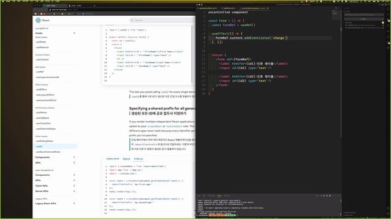Image resolution: width=391 pixels, height=219 pixels.
Task: Go to useContext in sidebar
Action: 42,60
